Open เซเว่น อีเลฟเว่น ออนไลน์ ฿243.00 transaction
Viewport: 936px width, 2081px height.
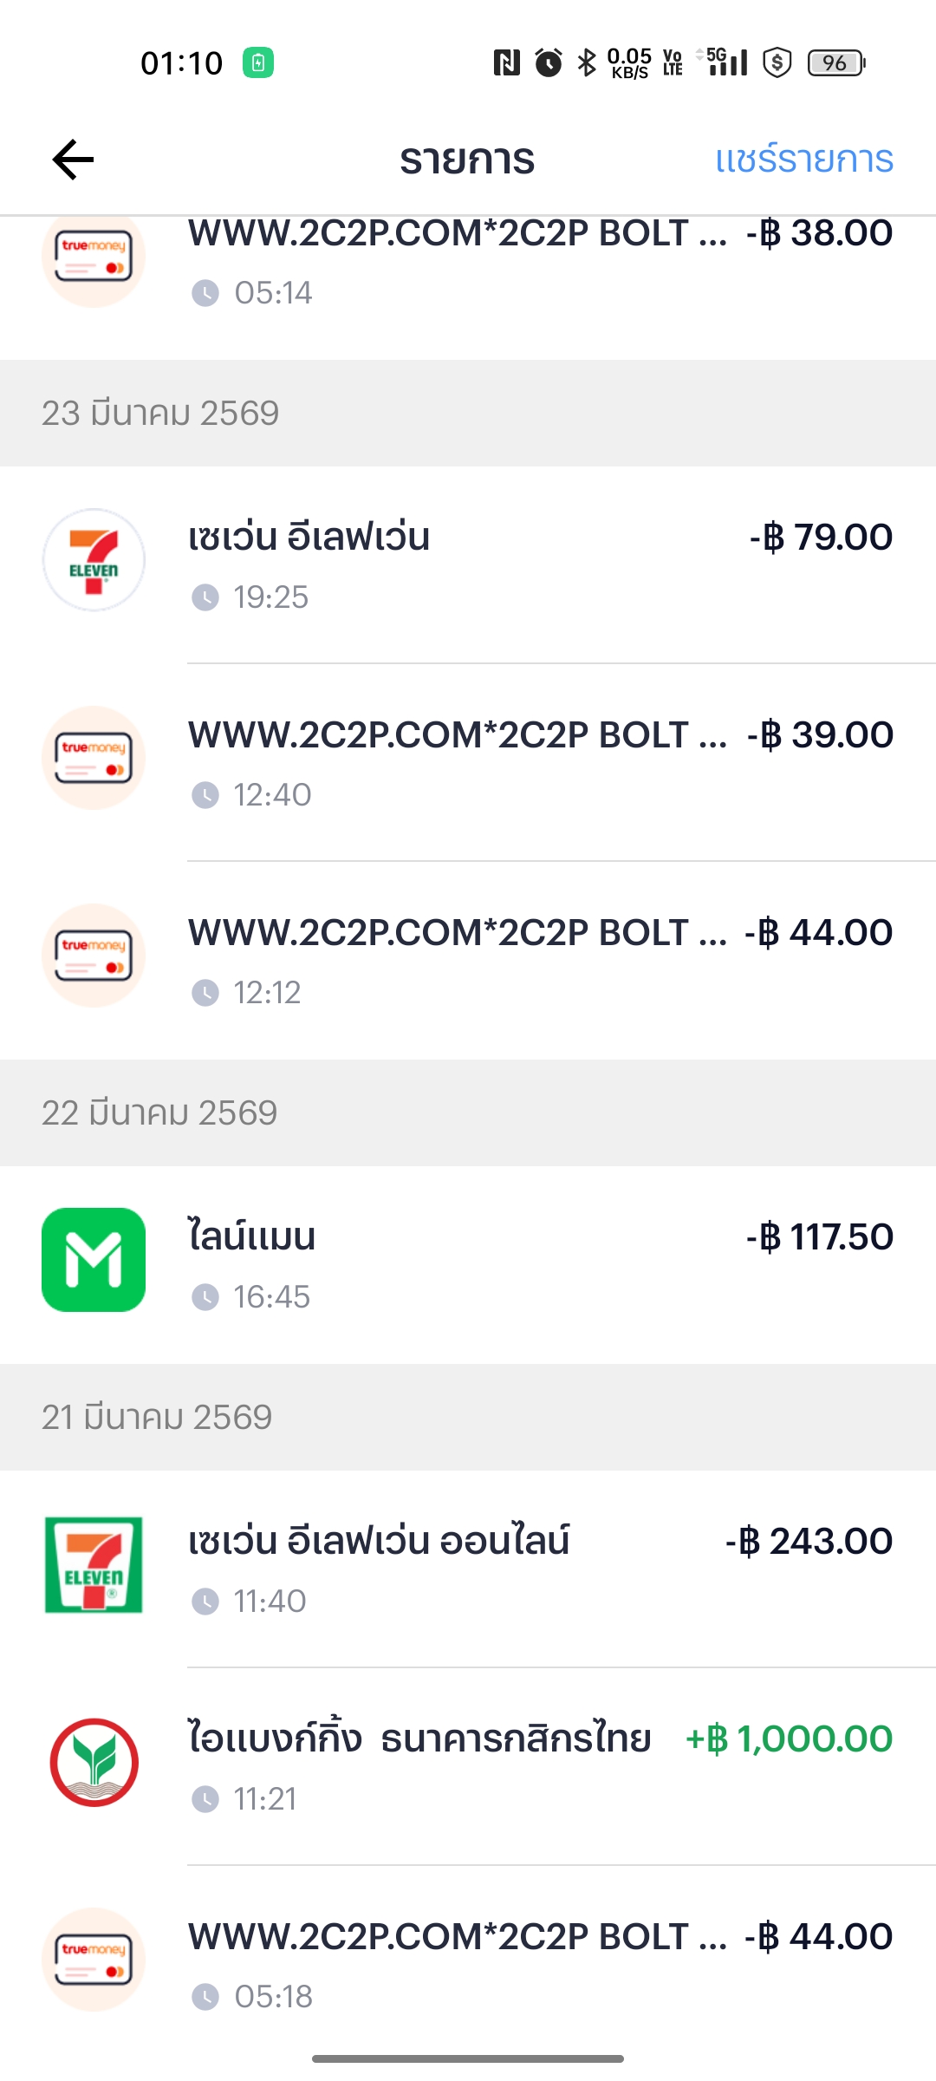(468, 1569)
